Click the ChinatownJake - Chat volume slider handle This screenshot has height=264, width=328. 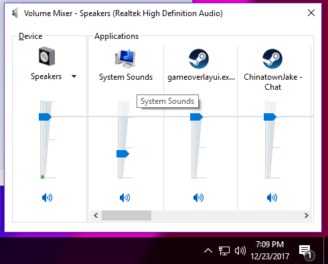(x=270, y=117)
